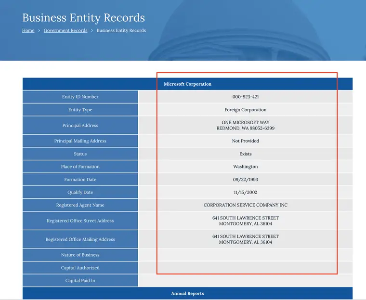Click the Capital Paid In label
The height and width of the screenshot is (300, 366).
coord(80,280)
